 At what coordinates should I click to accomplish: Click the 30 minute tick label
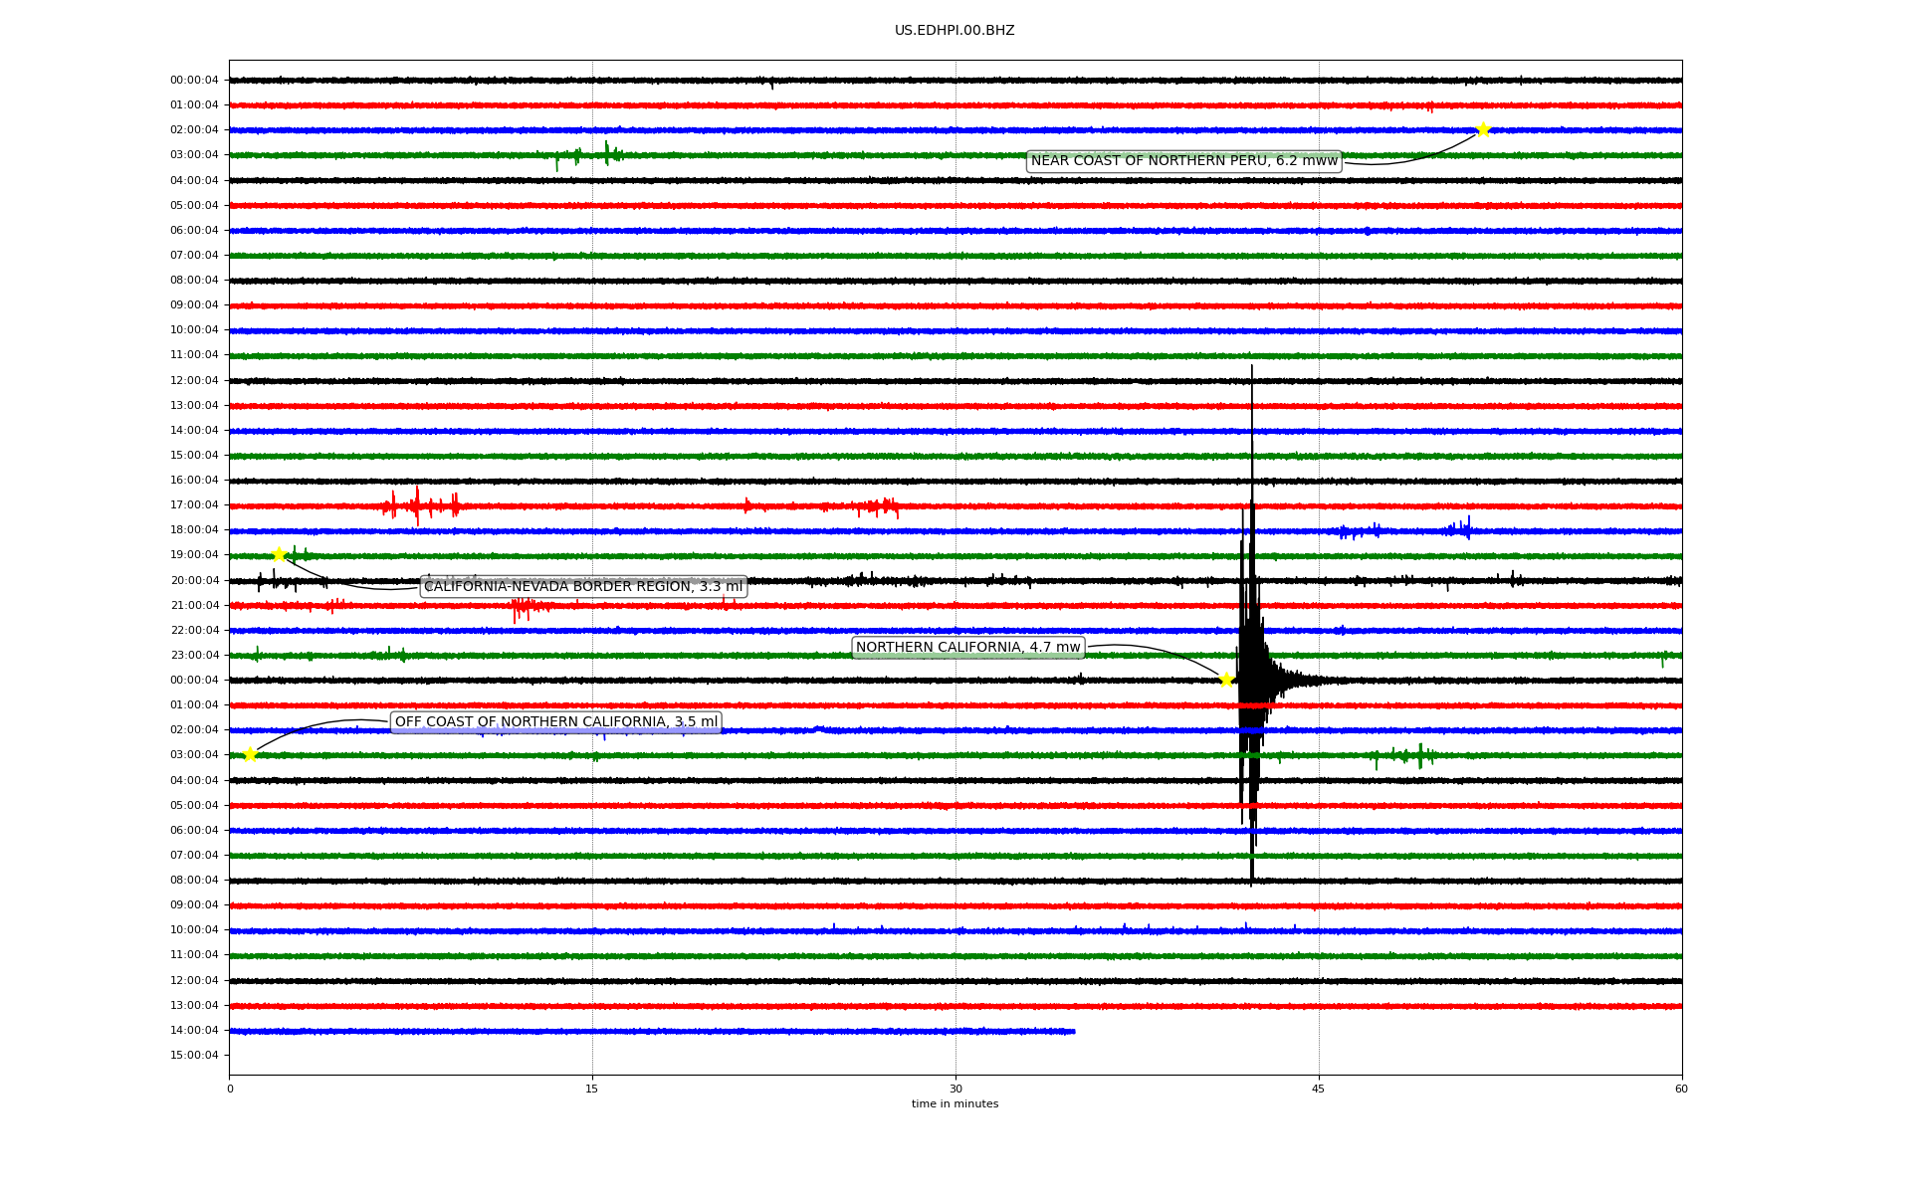click(955, 1089)
